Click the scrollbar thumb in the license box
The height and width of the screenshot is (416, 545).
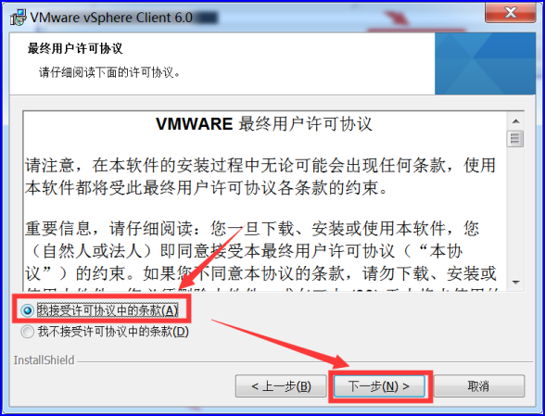515,139
